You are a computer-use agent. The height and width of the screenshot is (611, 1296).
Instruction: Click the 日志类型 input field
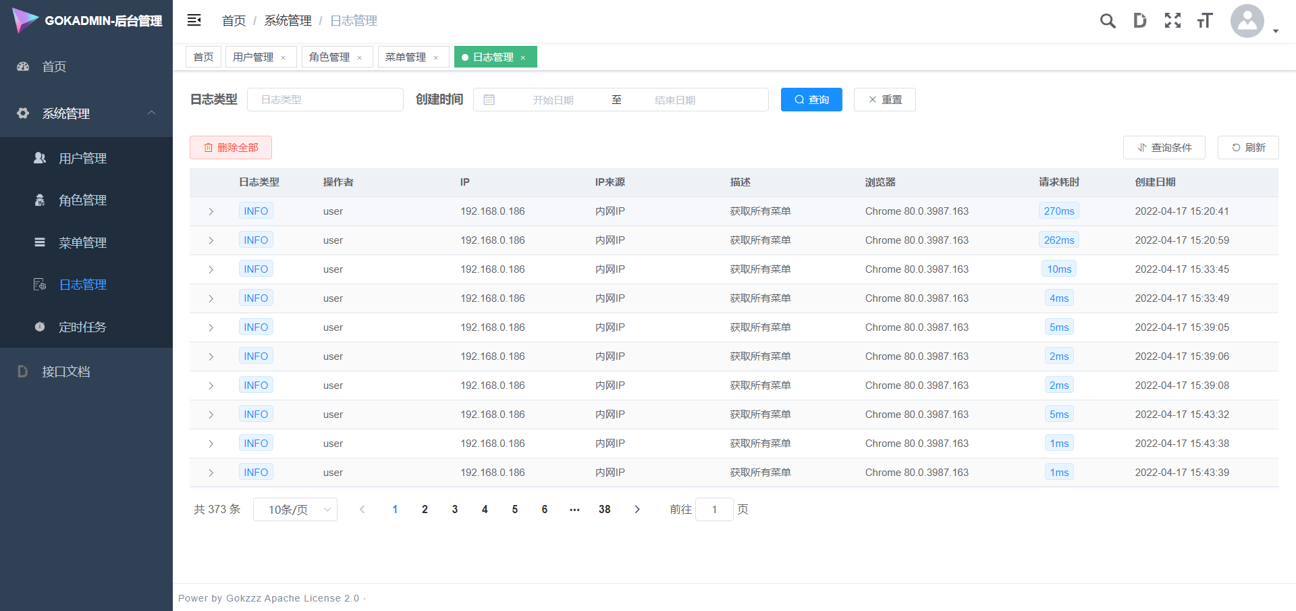point(325,100)
